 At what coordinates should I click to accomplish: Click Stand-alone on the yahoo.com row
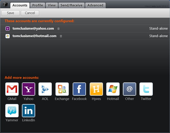click(x=158, y=29)
